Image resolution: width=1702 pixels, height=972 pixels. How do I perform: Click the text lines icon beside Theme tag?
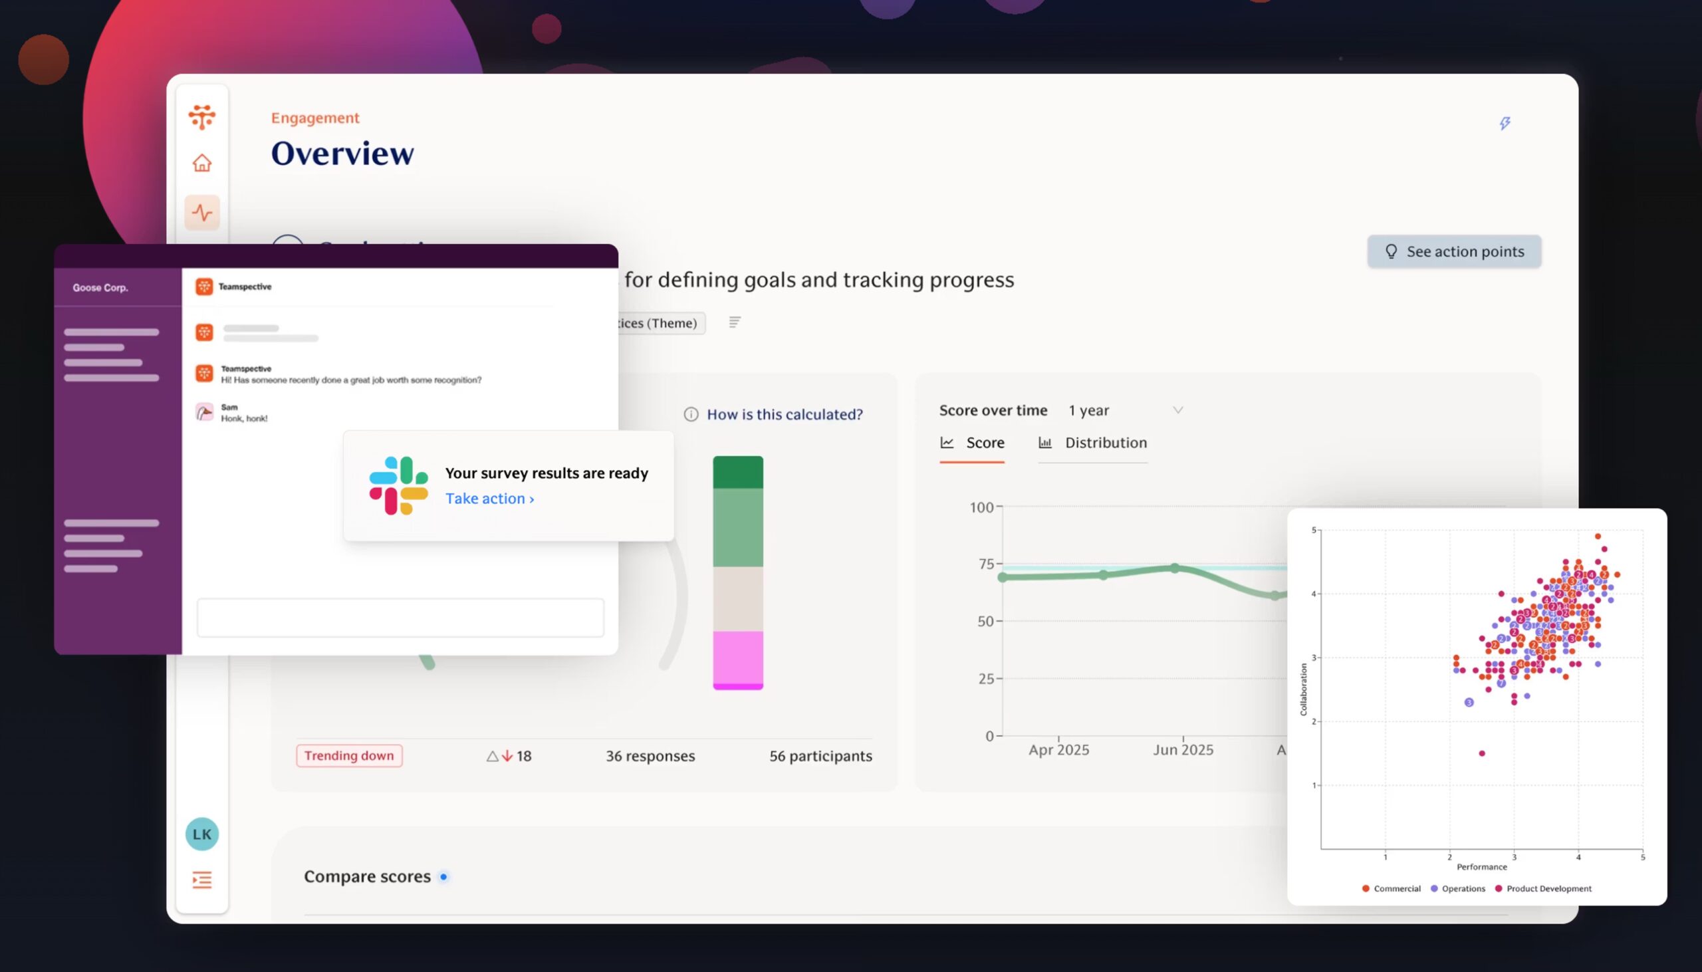pos(734,322)
